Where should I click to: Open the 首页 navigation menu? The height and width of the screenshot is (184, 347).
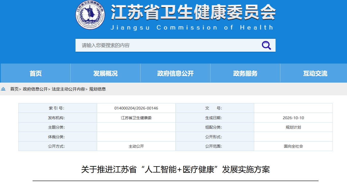click(36, 73)
